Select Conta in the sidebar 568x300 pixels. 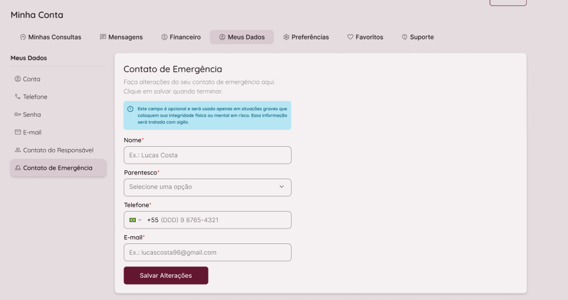tap(31, 79)
